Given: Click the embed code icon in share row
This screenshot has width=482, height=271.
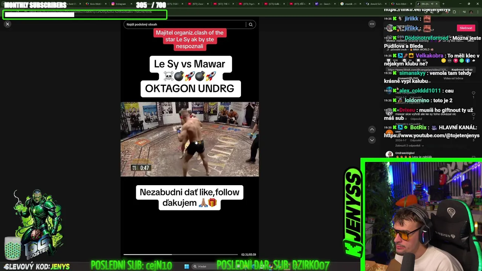Looking at the screenshot, I should coord(450,60).
